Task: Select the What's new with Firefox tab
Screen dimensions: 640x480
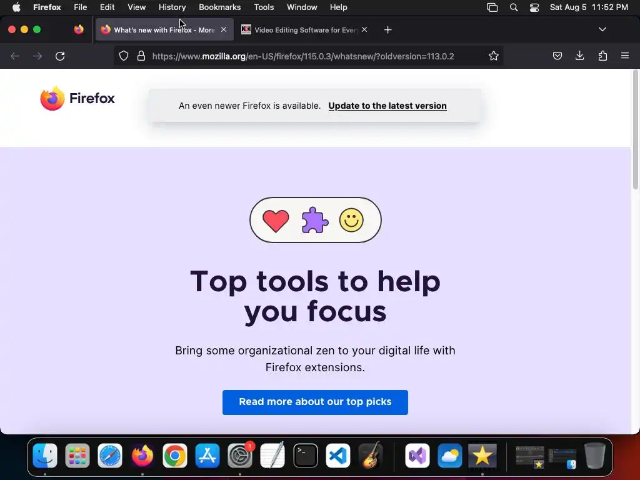Action: coord(164,30)
